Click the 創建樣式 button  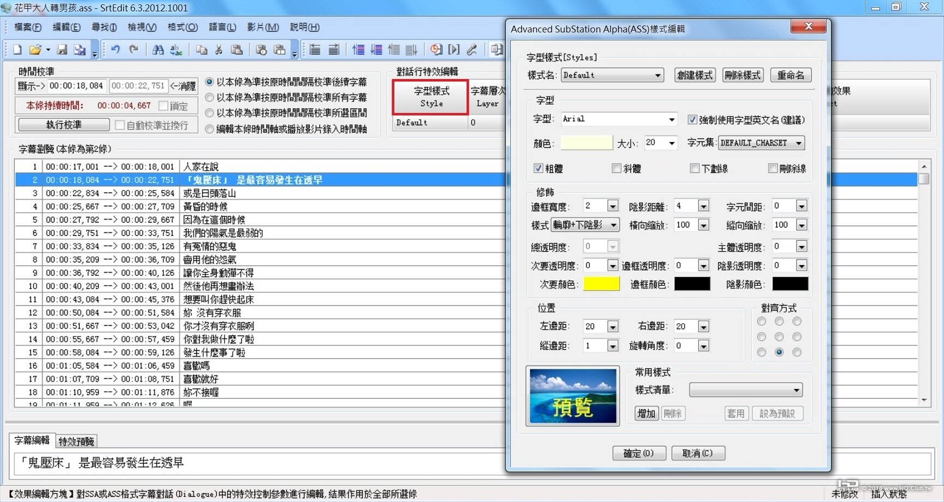pos(695,75)
